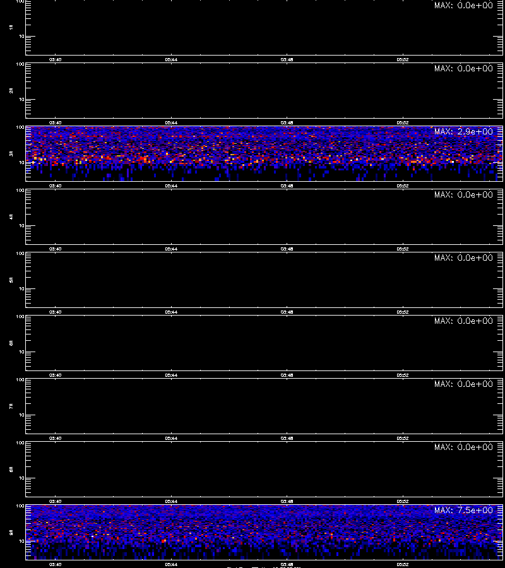Select the 'MAX: 0.0e+00' text in panel 4R
The height and width of the screenshot is (568, 505).
(x=463, y=194)
